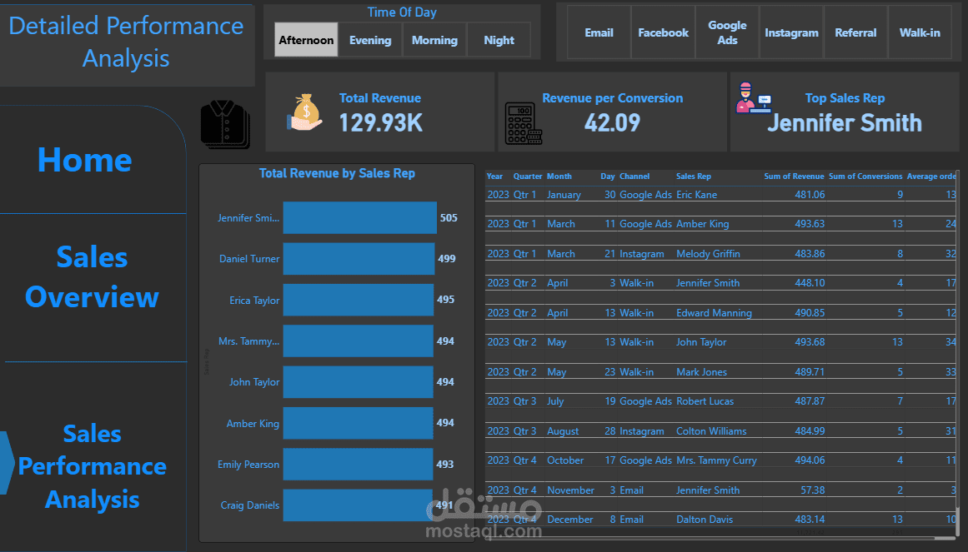Image resolution: width=968 pixels, height=552 pixels.
Task: Sort table by Month column header
Action: click(x=559, y=177)
